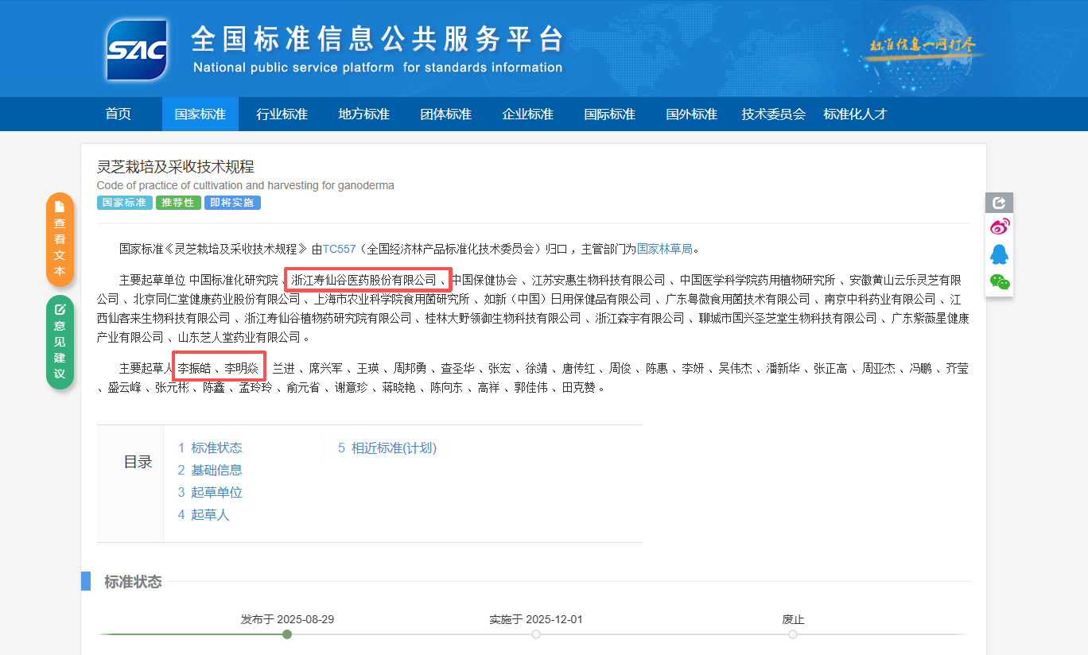
Task: Open the 地方标准 navigation item
Action: 364,114
